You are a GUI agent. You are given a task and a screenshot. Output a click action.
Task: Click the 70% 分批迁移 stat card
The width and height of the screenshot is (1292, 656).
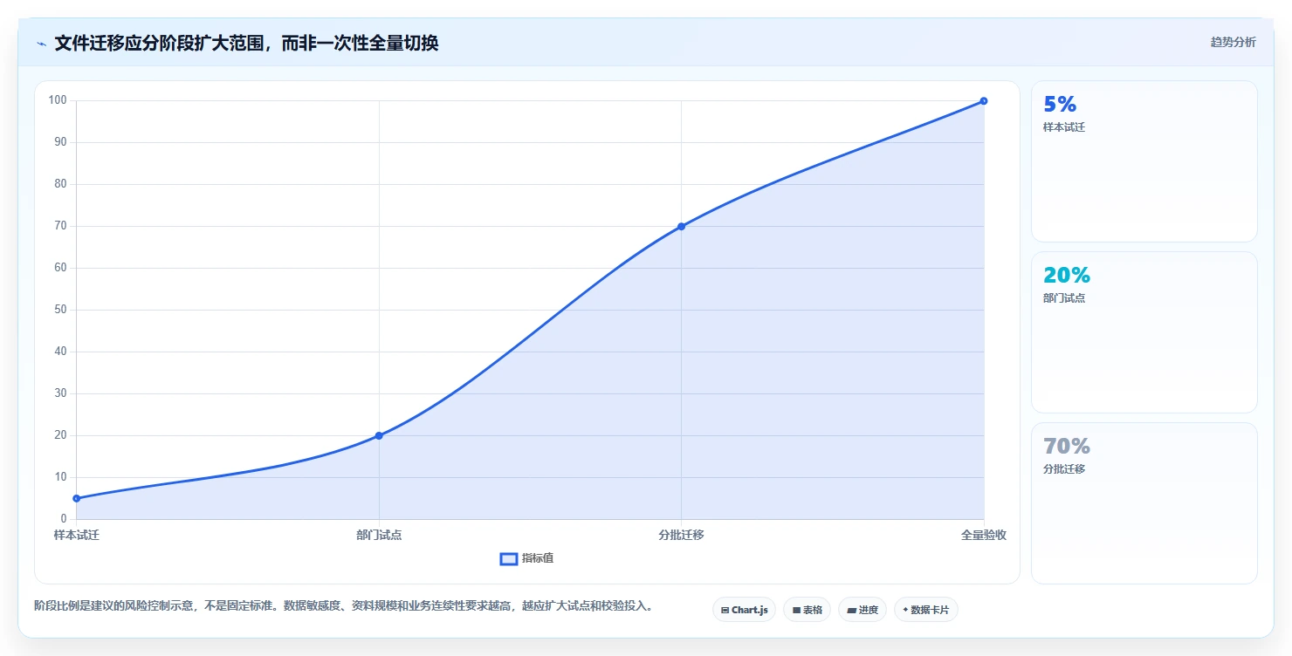point(1144,503)
